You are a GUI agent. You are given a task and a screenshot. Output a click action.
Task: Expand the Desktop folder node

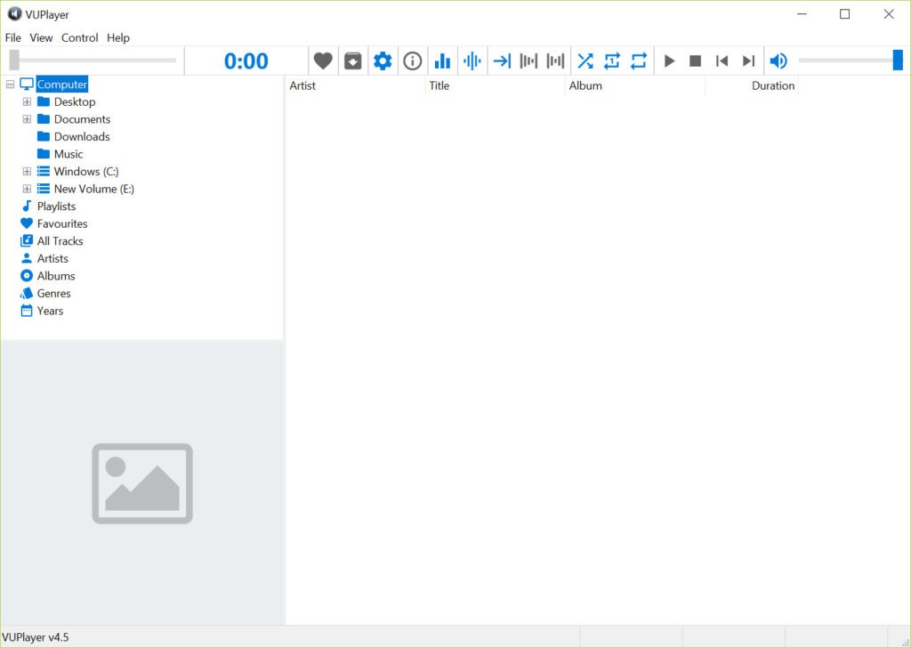pyautogui.click(x=27, y=102)
